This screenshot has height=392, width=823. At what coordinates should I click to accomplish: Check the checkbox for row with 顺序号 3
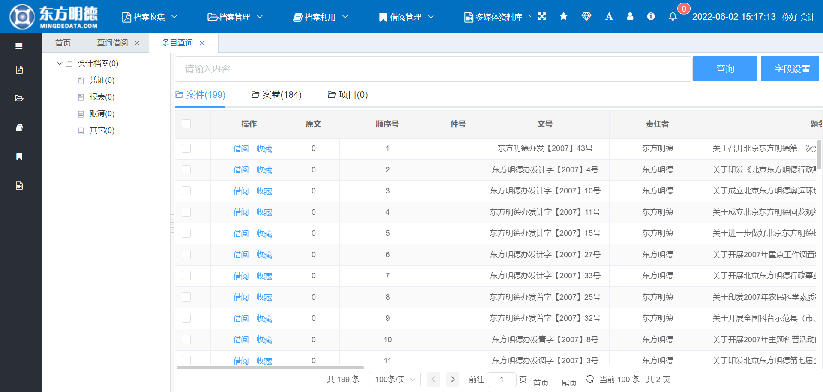(x=186, y=191)
